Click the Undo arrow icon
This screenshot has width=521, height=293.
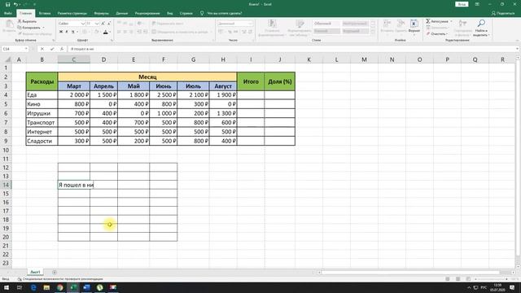tap(15, 4)
